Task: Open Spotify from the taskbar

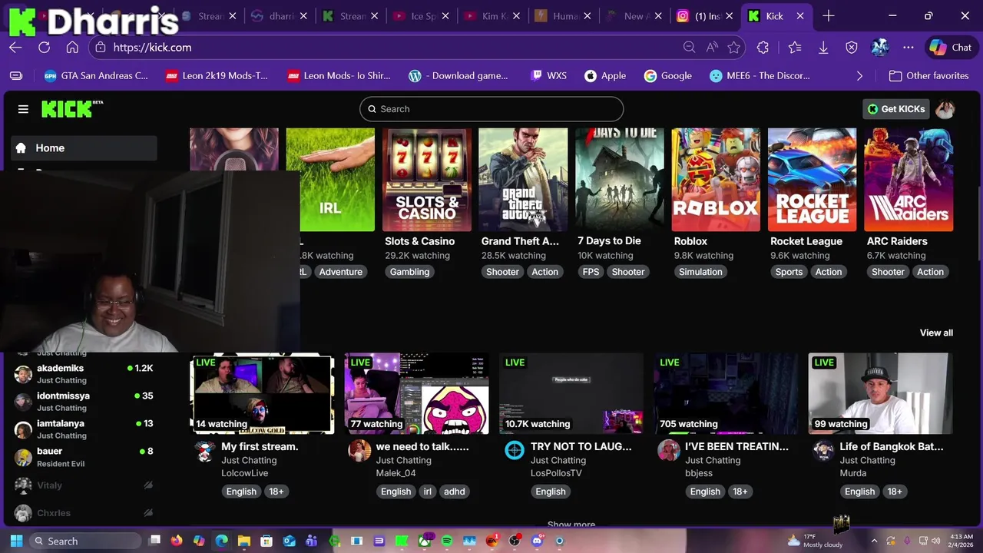Action: click(447, 541)
